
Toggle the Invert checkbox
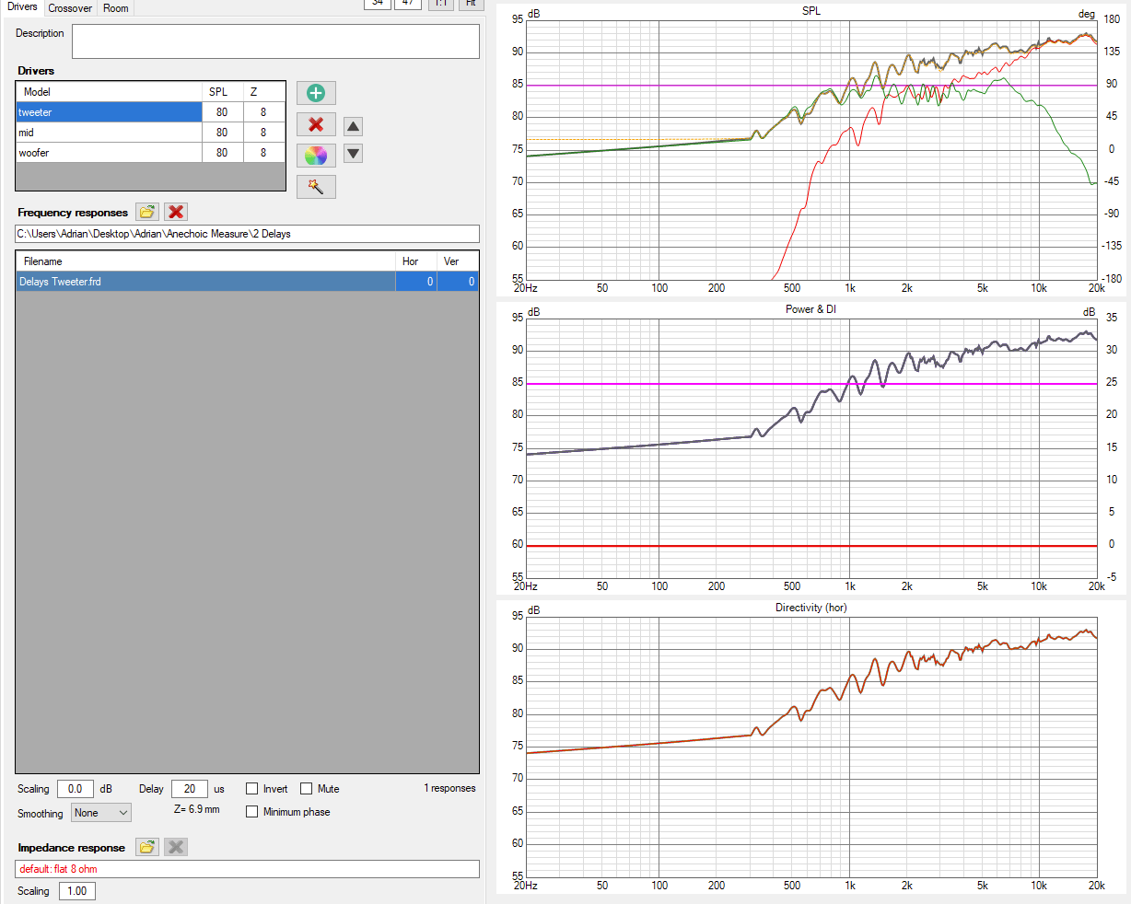[x=251, y=789]
